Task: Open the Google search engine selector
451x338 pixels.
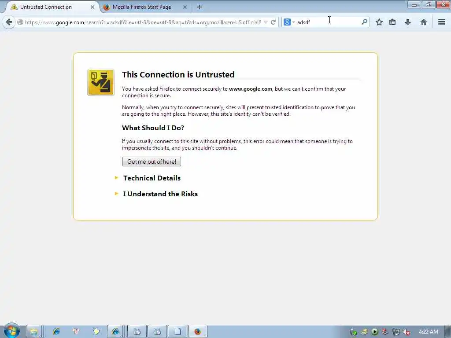Action: 289,22
